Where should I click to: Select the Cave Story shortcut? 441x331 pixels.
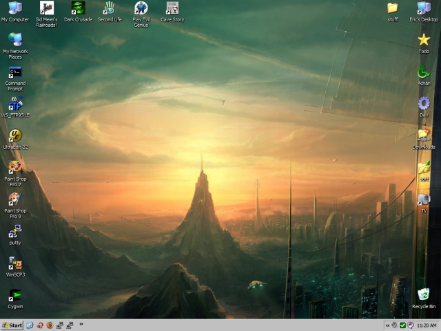tap(172, 12)
